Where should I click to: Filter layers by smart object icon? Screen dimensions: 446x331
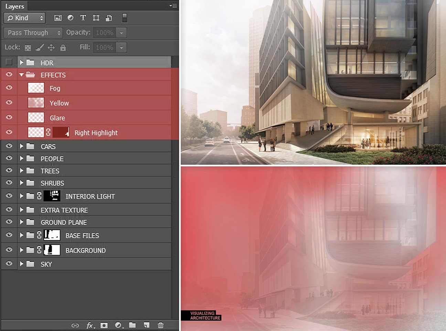pos(109,18)
